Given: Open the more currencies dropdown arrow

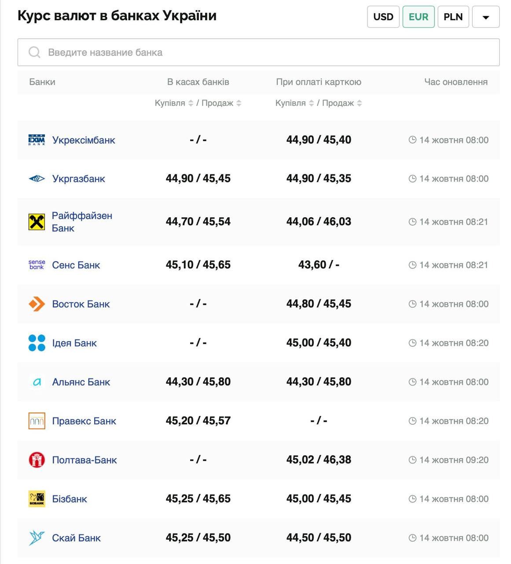Looking at the screenshot, I should coord(485,17).
